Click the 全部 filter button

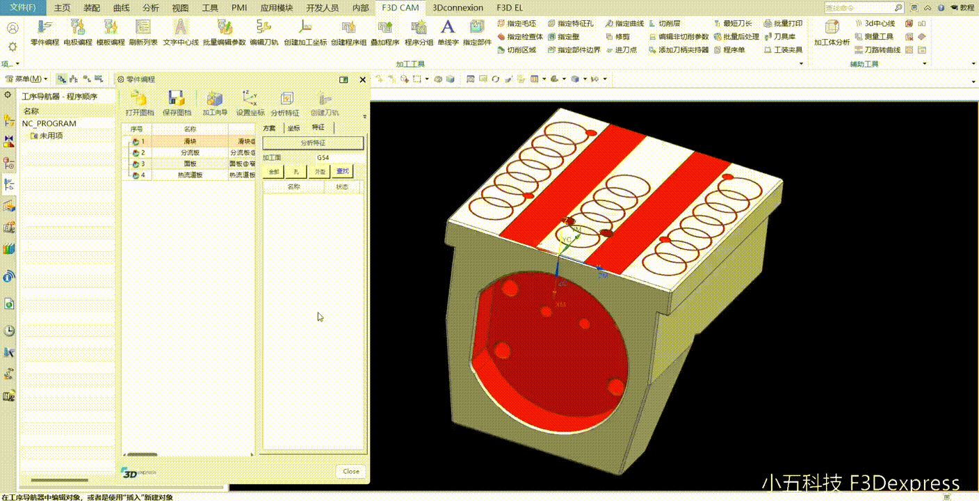point(273,171)
